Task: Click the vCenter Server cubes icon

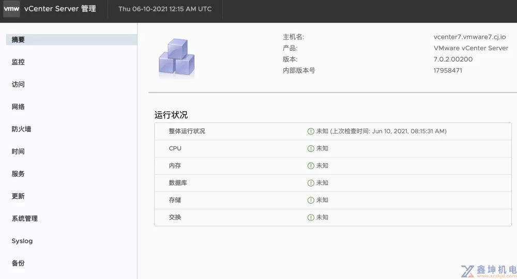Action: [177, 57]
